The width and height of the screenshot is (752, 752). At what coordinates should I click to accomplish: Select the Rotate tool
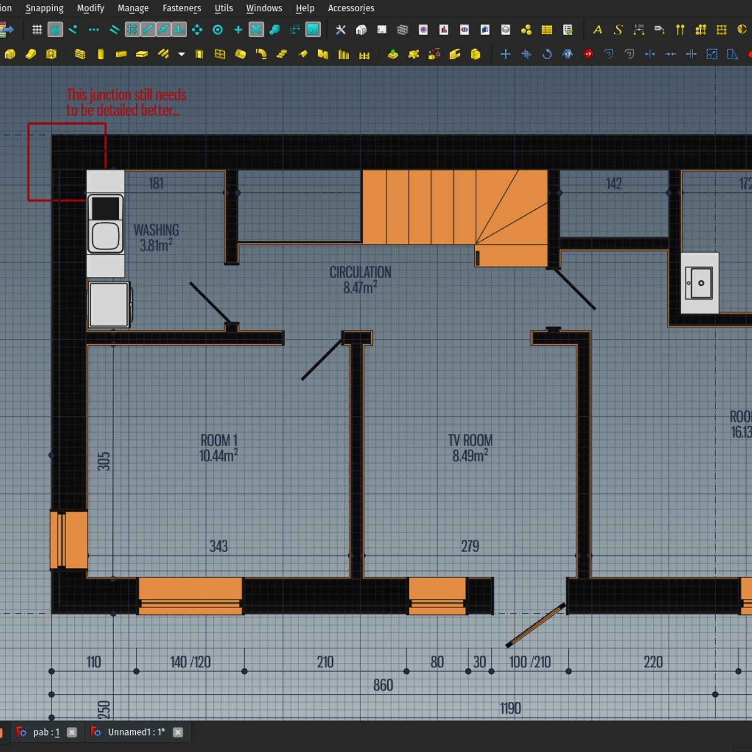click(x=547, y=54)
